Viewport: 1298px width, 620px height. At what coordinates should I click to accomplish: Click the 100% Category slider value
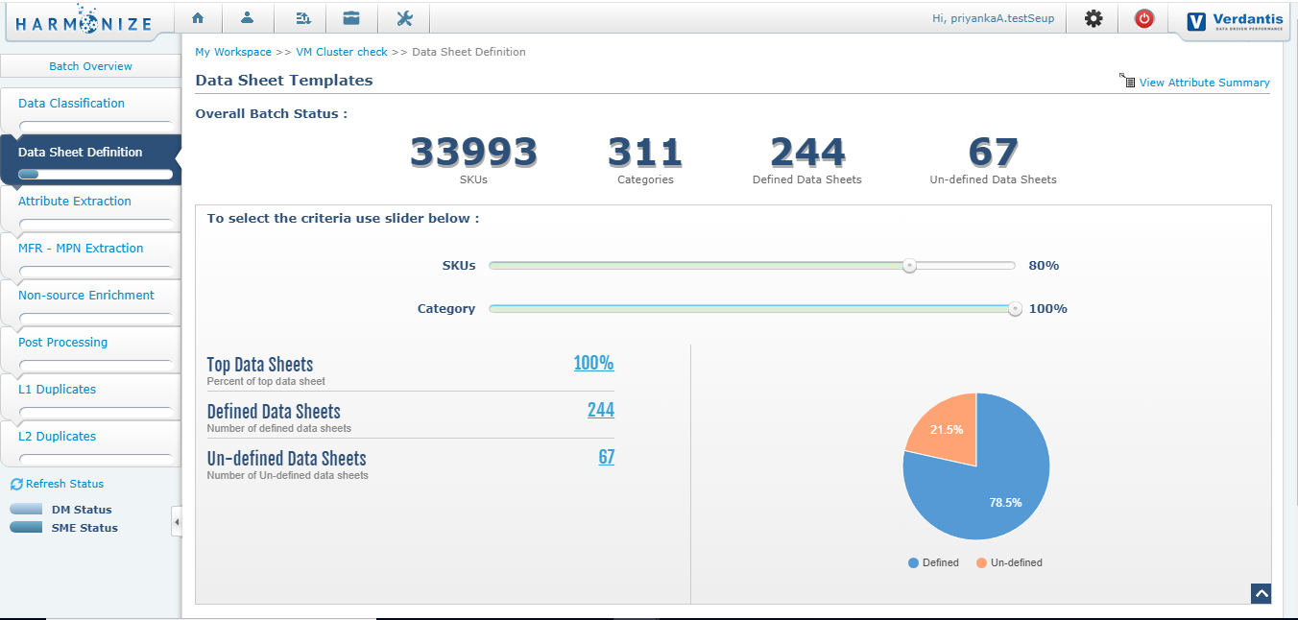pyautogui.click(x=1048, y=309)
